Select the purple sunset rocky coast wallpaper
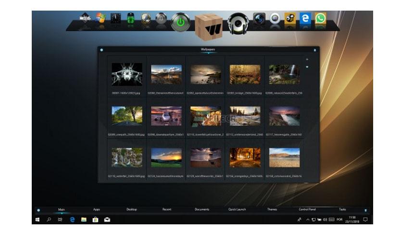 pos(284,116)
